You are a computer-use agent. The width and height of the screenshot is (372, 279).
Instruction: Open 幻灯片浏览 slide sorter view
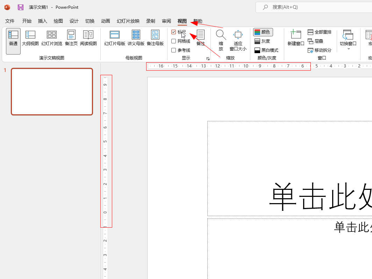tap(52, 38)
